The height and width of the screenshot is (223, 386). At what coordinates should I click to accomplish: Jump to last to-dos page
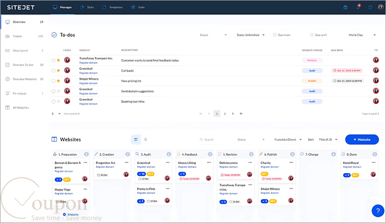241,114
